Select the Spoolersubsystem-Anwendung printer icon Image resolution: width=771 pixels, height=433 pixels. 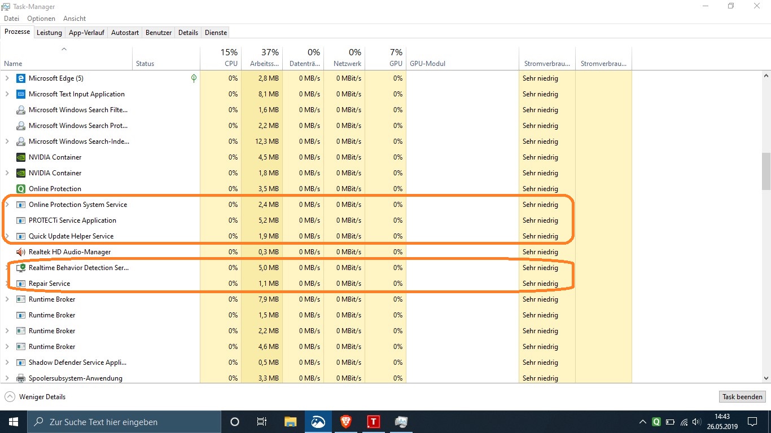click(x=21, y=378)
